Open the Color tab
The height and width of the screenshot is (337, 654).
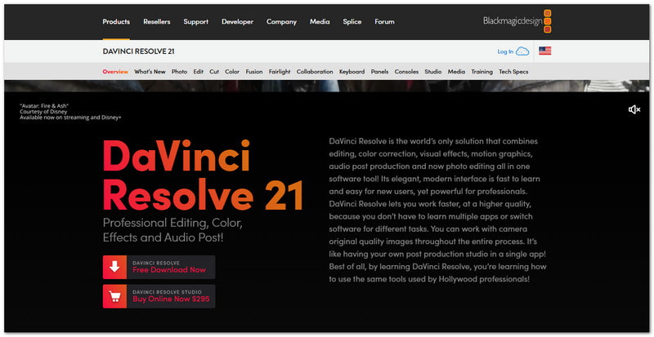[x=232, y=72]
